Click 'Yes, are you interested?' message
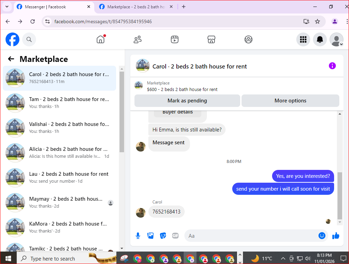 tap(303, 176)
